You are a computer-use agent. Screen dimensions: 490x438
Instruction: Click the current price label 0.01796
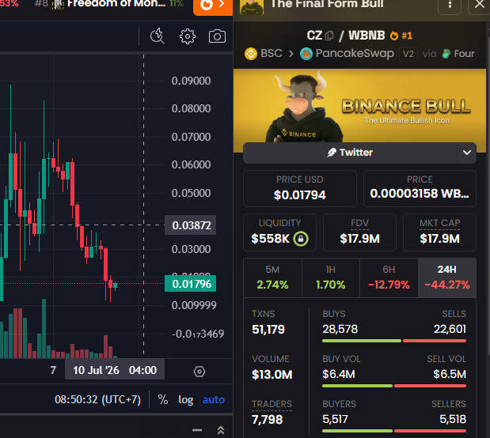190,284
